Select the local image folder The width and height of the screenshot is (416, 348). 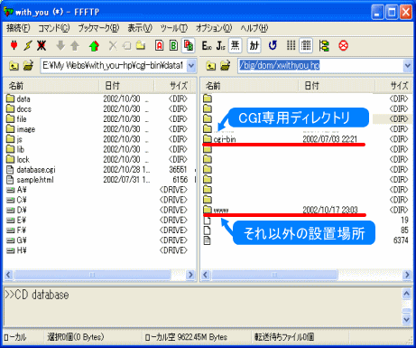click(21, 129)
